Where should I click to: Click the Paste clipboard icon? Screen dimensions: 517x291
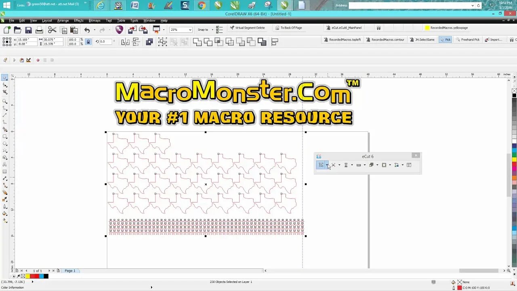74,30
